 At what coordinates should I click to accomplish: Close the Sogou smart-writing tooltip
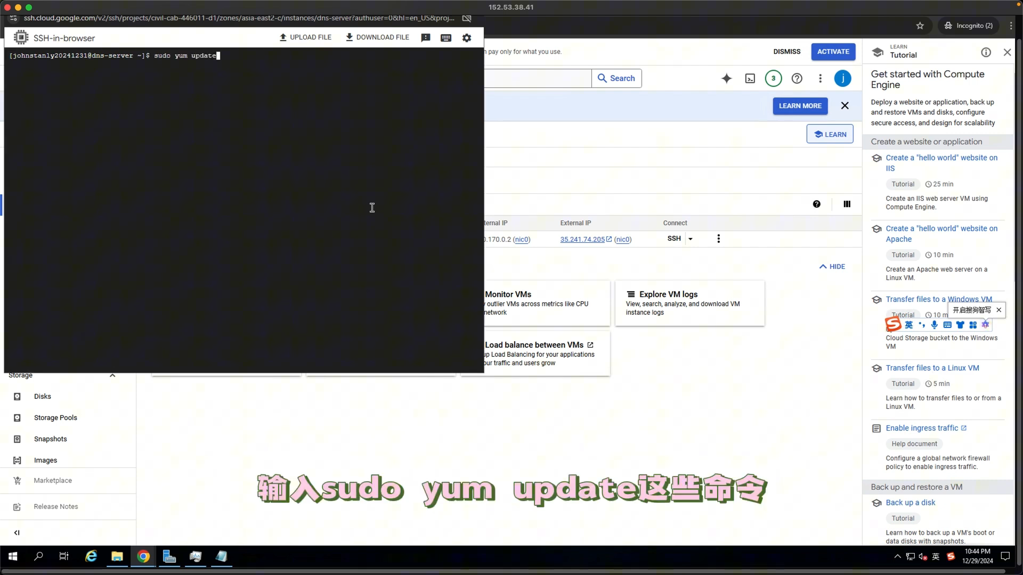(999, 310)
